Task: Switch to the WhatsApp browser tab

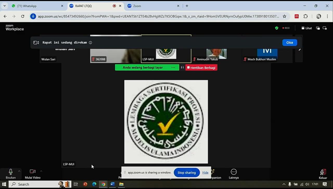Action: (37, 6)
